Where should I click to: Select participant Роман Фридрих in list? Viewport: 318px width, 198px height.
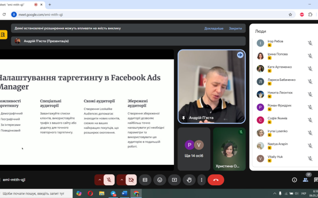click(285, 107)
